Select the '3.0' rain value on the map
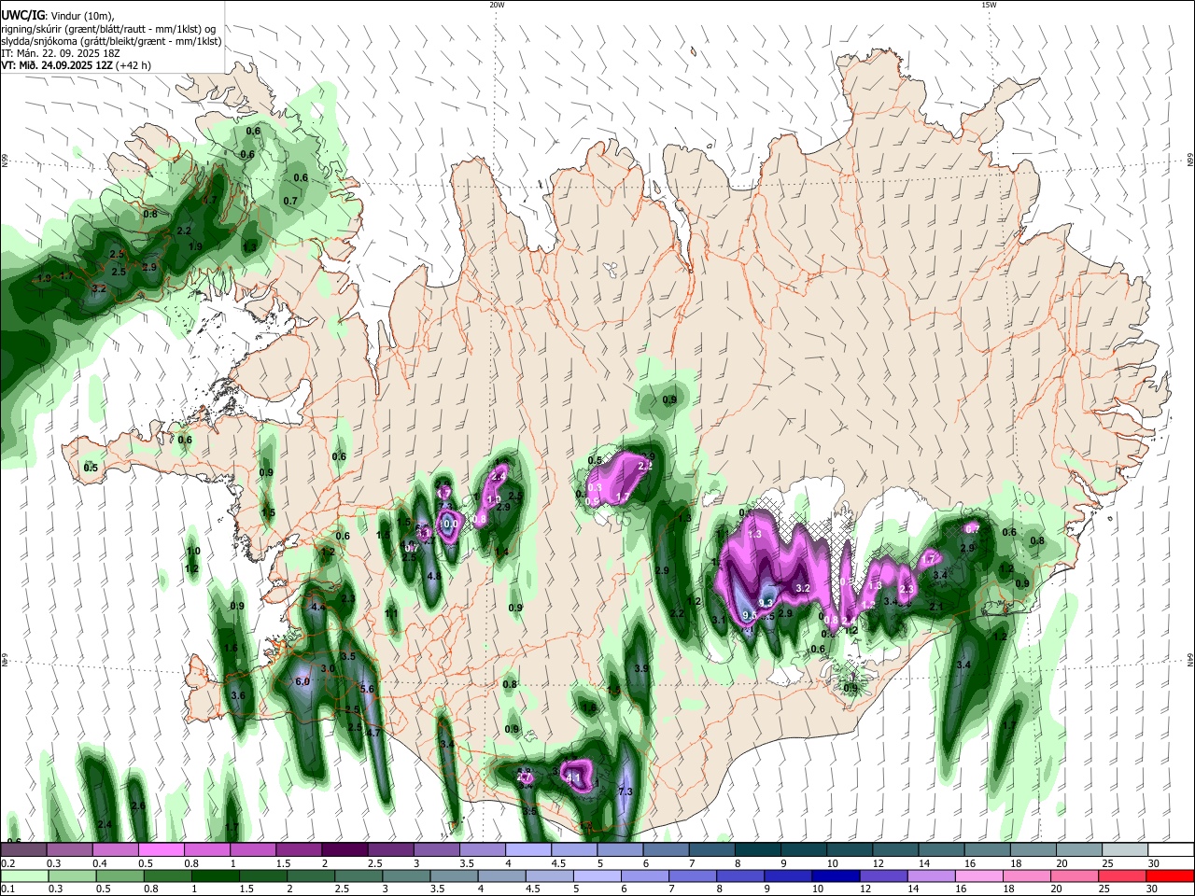 (x=328, y=669)
